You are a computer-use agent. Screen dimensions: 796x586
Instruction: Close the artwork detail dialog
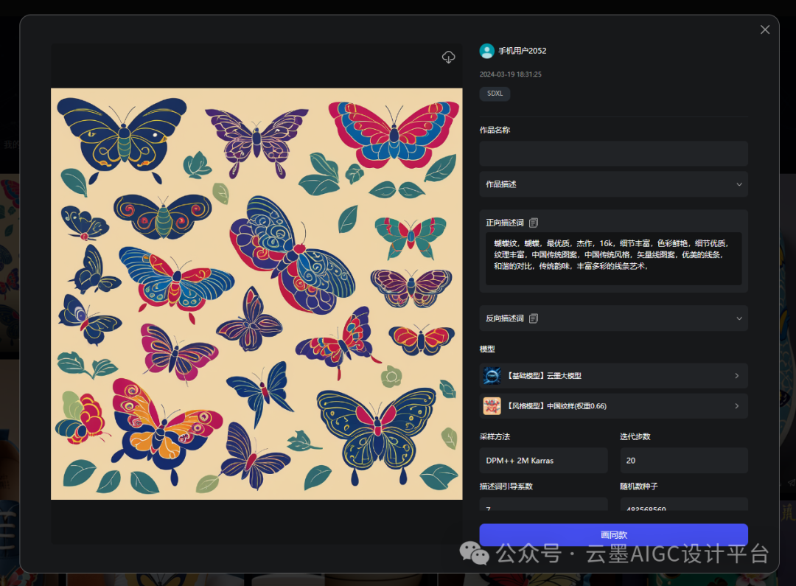[765, 29]
